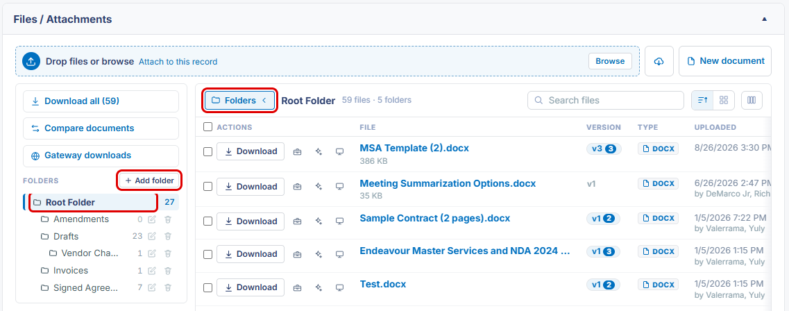The height and width of the screenshot is (311, 789).
Task: Check the box for MSA Template (2).docx
Action: pyautogui.click(x=207, y=151)
